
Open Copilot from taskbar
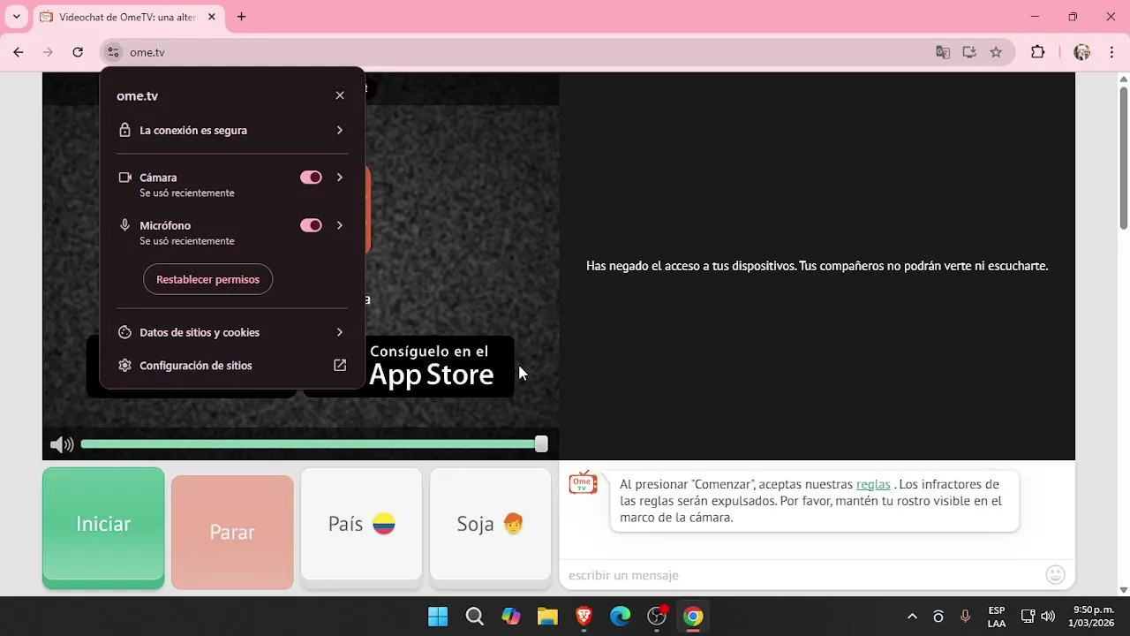(510, 617)
